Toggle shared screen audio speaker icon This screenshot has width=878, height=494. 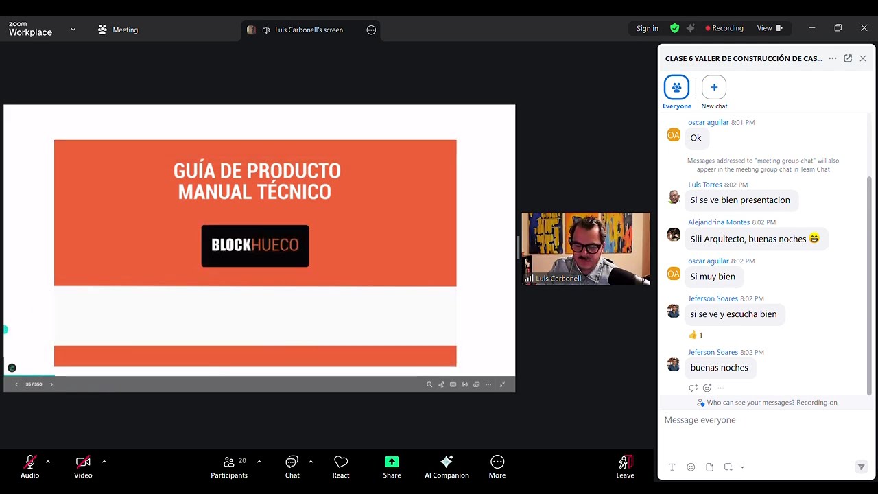pos(266,30)
